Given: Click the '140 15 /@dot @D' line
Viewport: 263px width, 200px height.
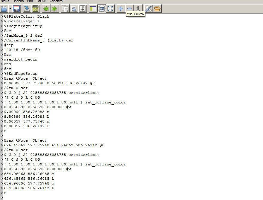Looking at the screenshot, I should [x=22, y=50].
